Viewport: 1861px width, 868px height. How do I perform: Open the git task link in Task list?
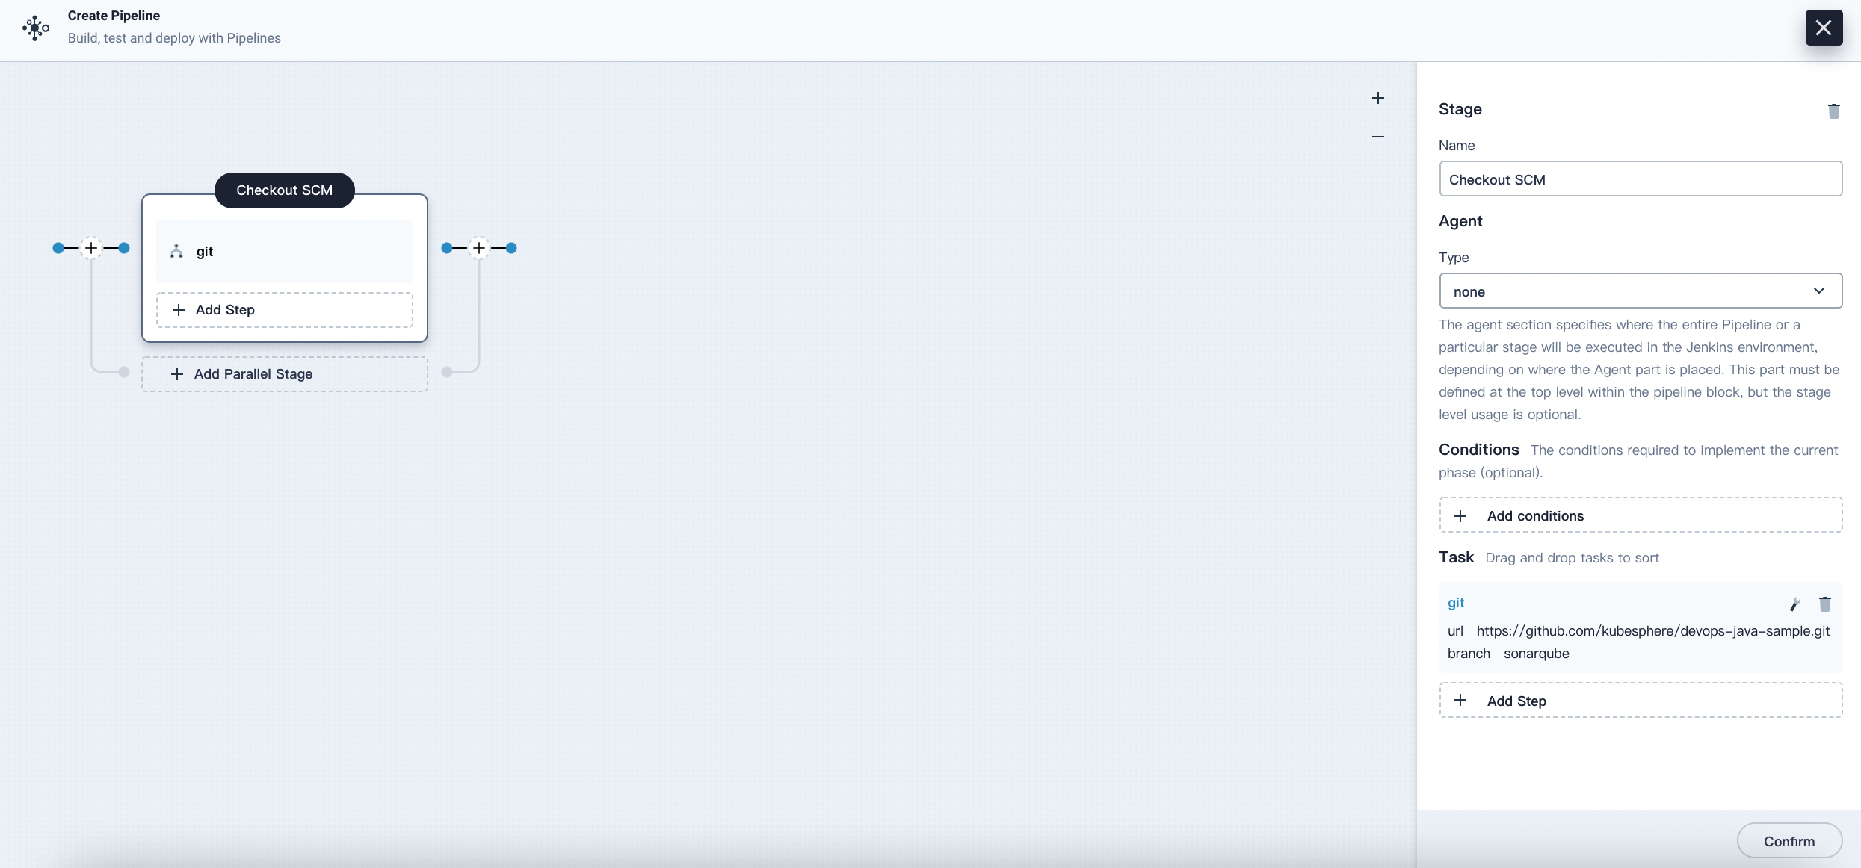coord(1456,603)
